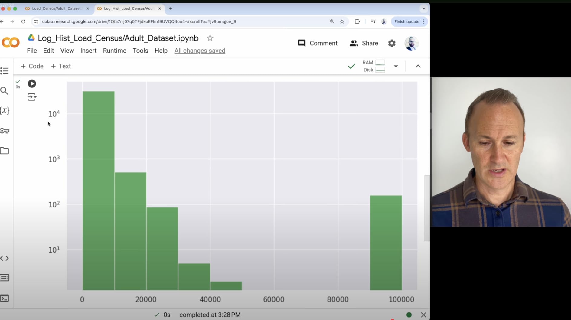
Task: Open the terminal icon at bottom left
Action: 5,298
